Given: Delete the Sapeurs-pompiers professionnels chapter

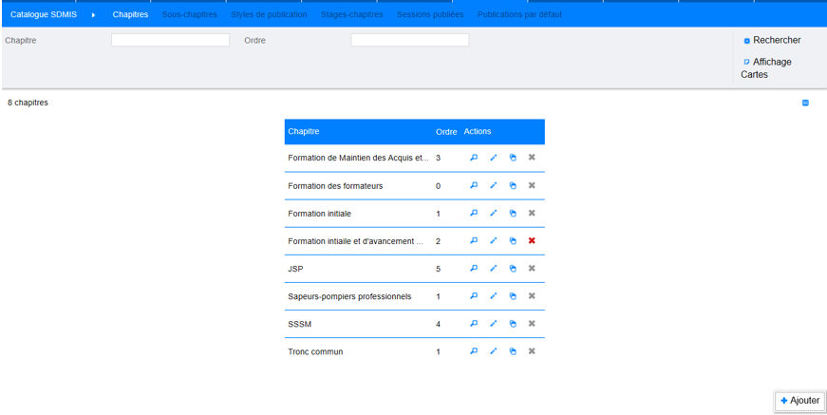Looking at the screenshot, I should coord(532,296).
